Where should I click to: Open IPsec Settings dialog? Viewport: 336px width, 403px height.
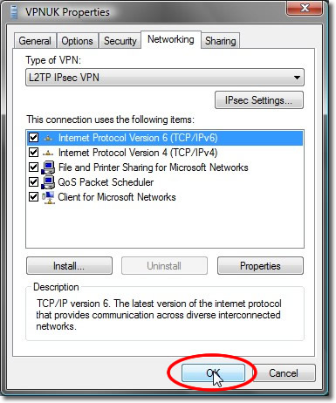[259, 100]
